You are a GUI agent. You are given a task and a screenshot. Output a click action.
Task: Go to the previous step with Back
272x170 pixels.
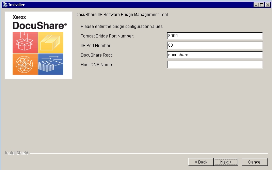(201, 162)
